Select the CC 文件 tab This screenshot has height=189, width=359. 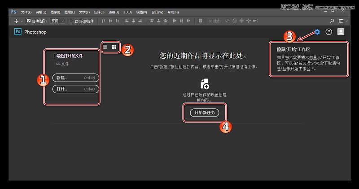[62, 64]
